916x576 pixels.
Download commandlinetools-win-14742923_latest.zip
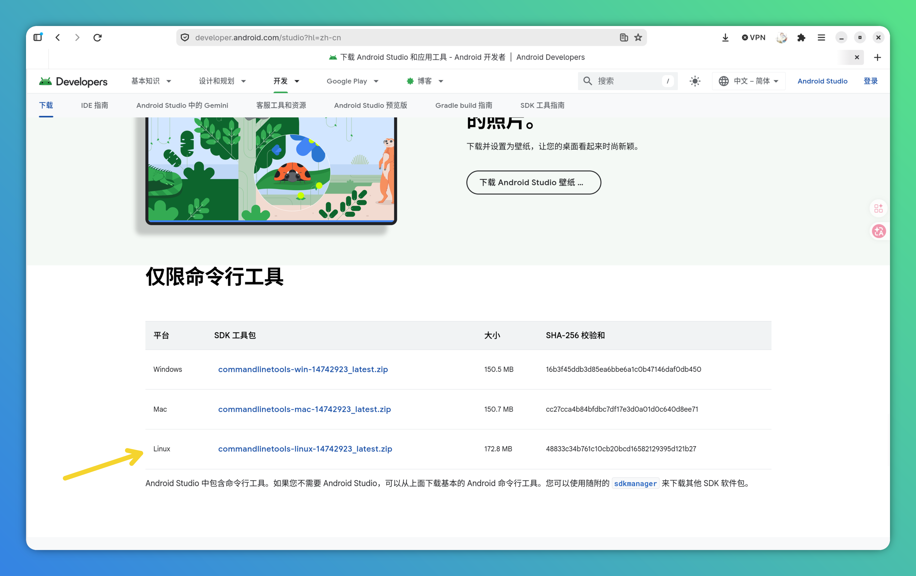coord(303,369)
